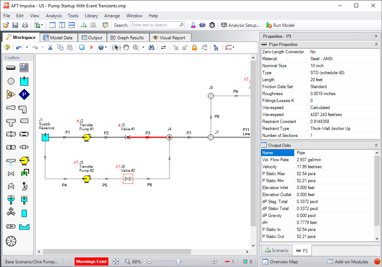382x267 pixels.
Task: Select the Assigned Pressure junction tool (P)
Action: (24, 94)
